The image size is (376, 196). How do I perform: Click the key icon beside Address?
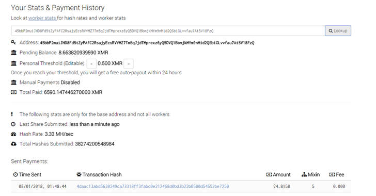[13, 42]
